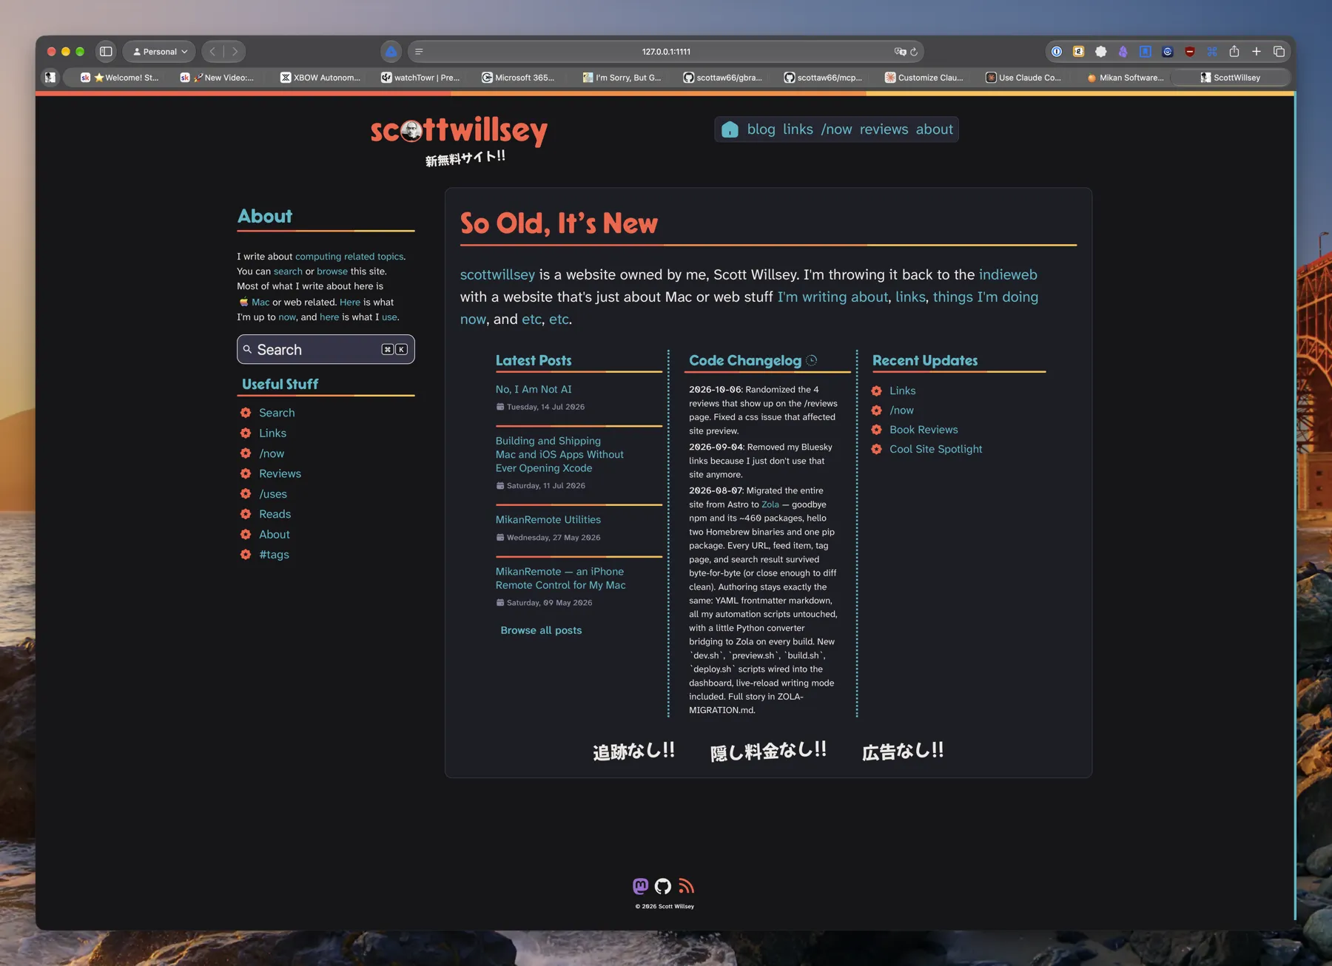This screenshot has height=966, width=1332.
Task: Click the blue bookmark extension icon
Action: pos(1146,51)
